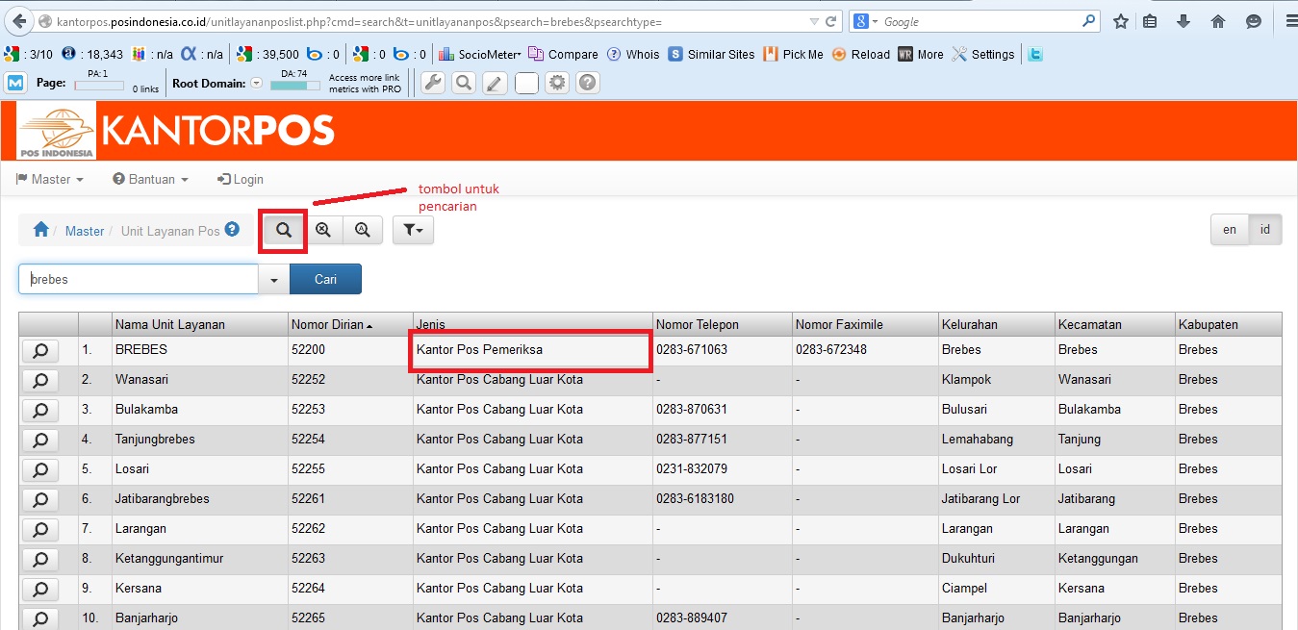
Task: Reload the page with address bar refresh icon
Action: 832,21
